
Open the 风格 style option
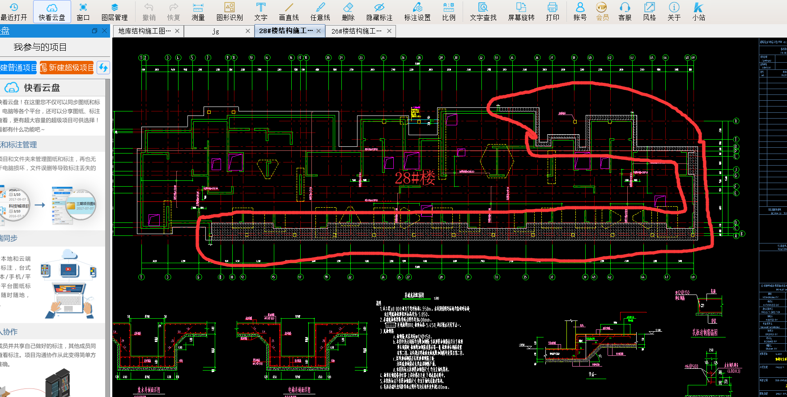(650, 12)
